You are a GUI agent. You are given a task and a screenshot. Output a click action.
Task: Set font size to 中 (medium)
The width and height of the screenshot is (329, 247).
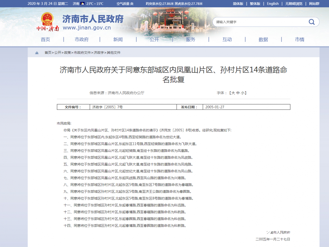click(x=237, y=93)
